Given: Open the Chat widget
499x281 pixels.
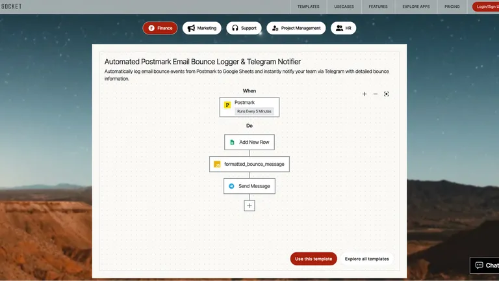Looking at the screenshot, I should pyautogui.click(x=485, y=265).
